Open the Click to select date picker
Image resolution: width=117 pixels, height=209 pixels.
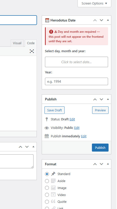77,62
